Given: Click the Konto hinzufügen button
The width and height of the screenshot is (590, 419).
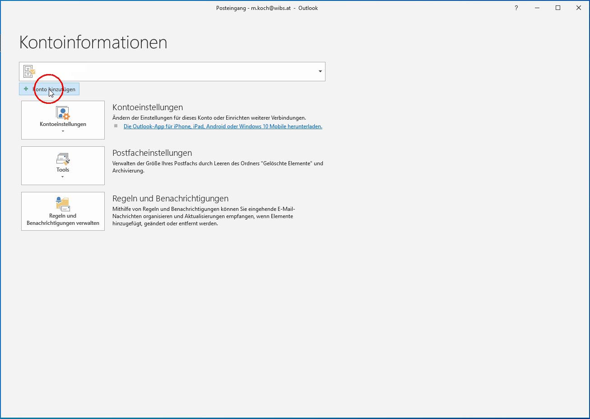Looking at the screenshot, I should pyautogui.click(x=49, y=89).
